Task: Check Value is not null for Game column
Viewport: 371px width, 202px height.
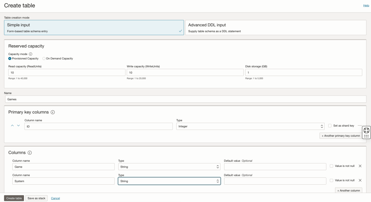Action: pos(331,166)
